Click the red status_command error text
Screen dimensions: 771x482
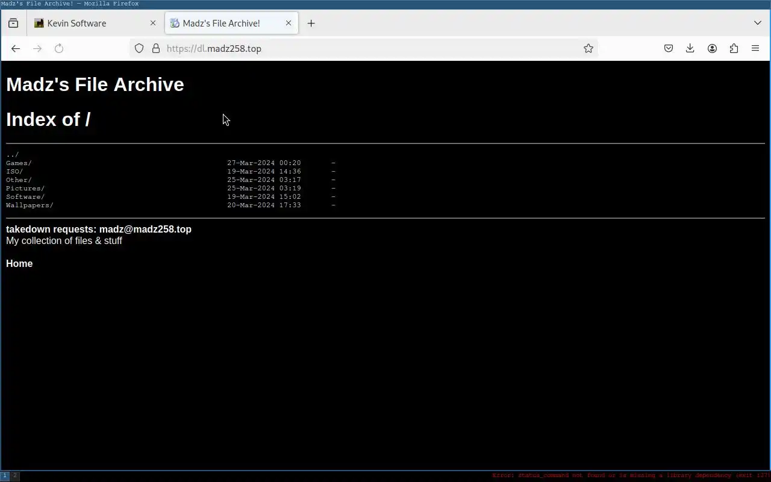tap(631, 476)
